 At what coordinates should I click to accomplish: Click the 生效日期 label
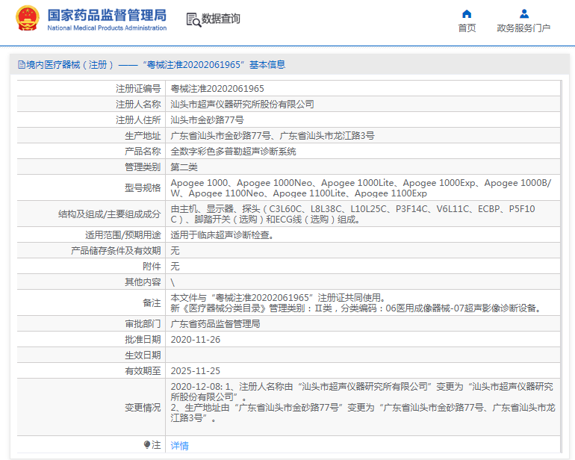pyautogui.click(x=143, y=355)
